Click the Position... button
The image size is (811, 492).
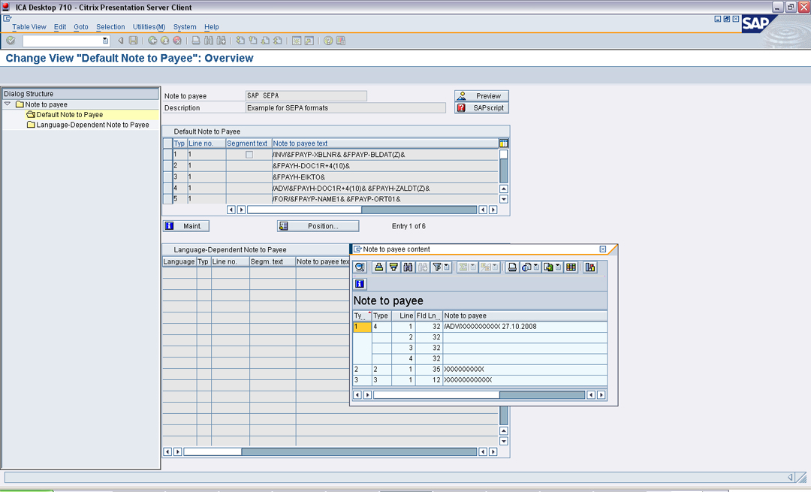[318, 226]
